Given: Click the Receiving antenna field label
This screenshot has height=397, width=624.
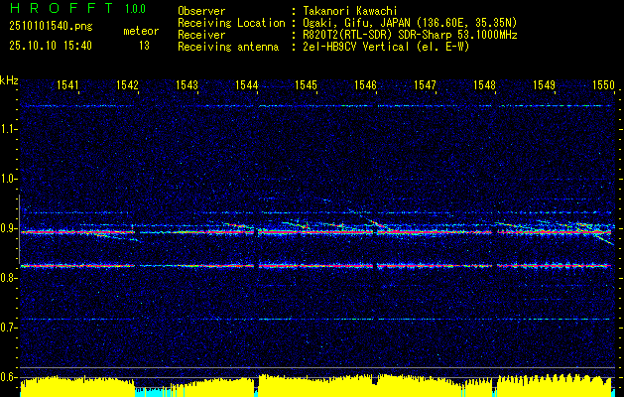Looking at the screenshot, I should pyautogui.click(x=228, y=47).
